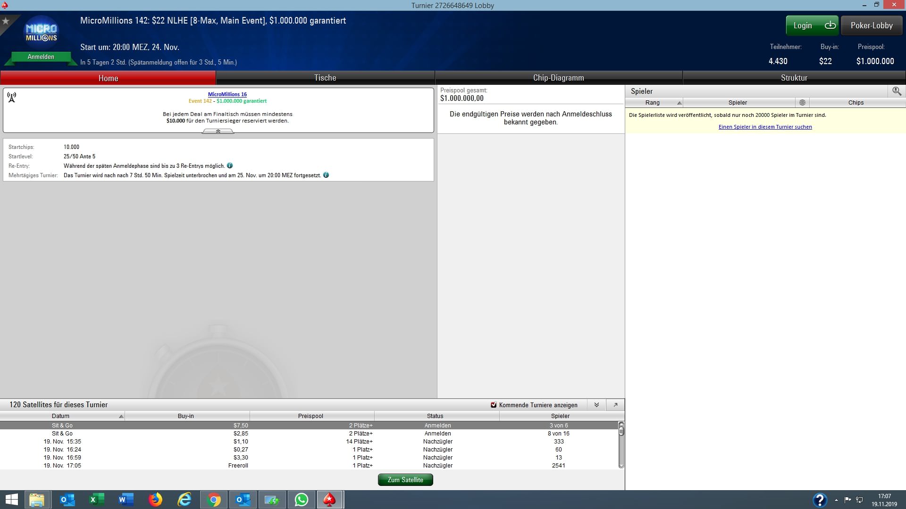Open the MicroMillions 16 link

[x=227, y=94]
